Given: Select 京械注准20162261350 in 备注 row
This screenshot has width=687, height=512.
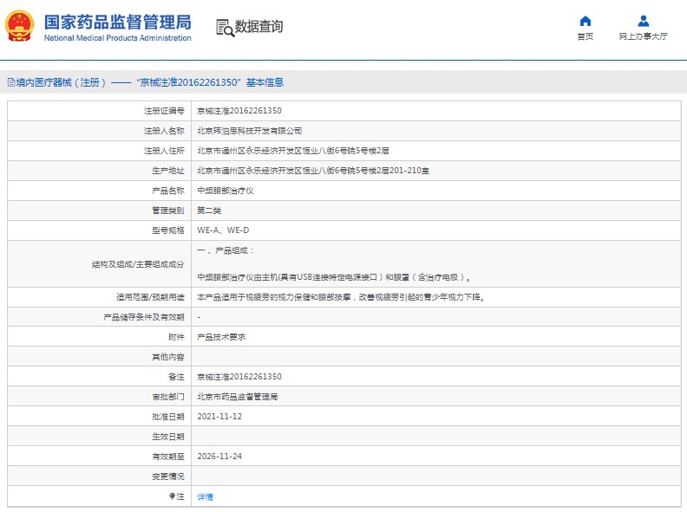Looking at the screenshot, I should coord(239,376).
